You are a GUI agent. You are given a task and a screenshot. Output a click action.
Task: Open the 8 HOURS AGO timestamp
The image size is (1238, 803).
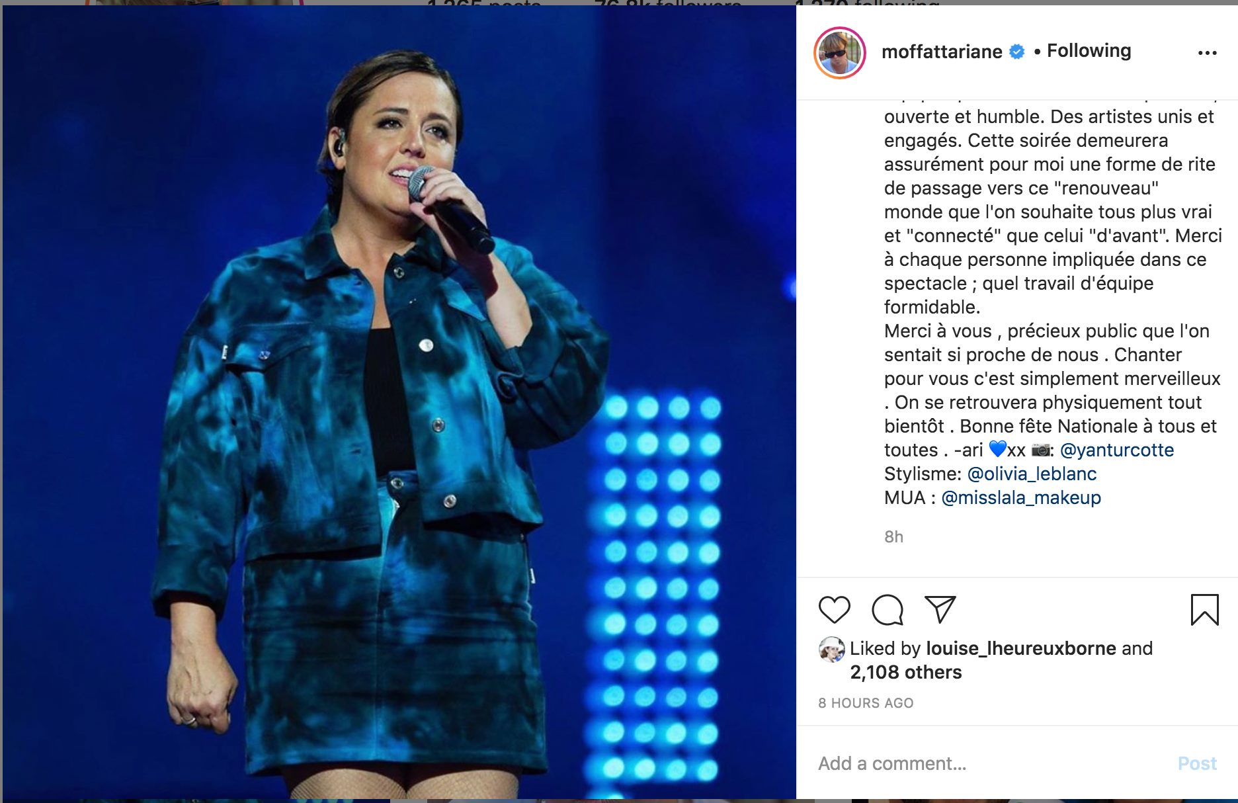[866, 703]
